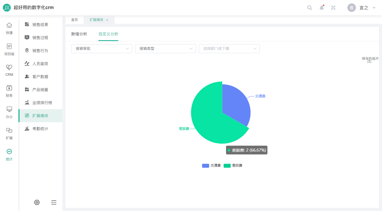Click the JX logo icon
The image size is (382, 211).
7,8
